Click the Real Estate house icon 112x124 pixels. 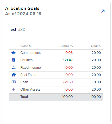[14, 75]
